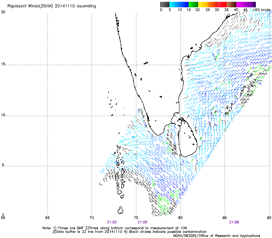Click the red 30-35 knots legend segment
Screen dimensions: 272x238
(222, 4)
